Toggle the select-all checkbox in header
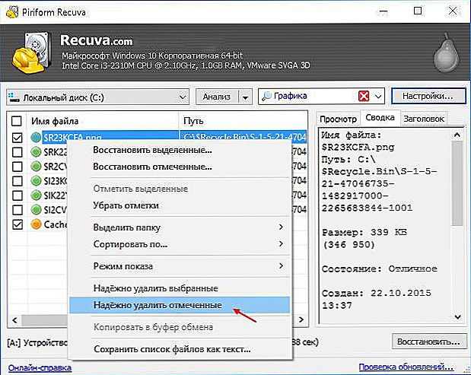Screen dimensions: 471x375 tap(17, 121)
